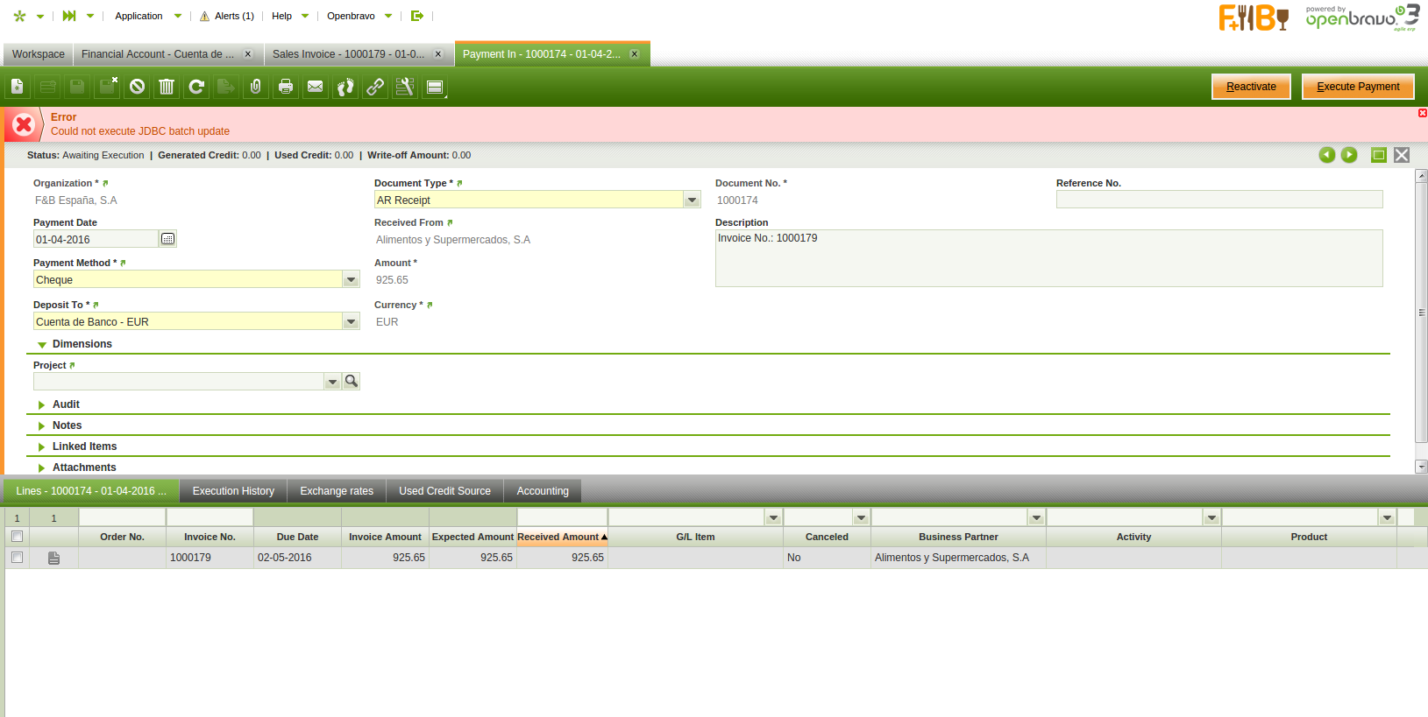The height and width of the screenshot is (717, 1428).
Task: Open the Document Type dropdown
Action: pyautogui.click(x=692, y=200)
